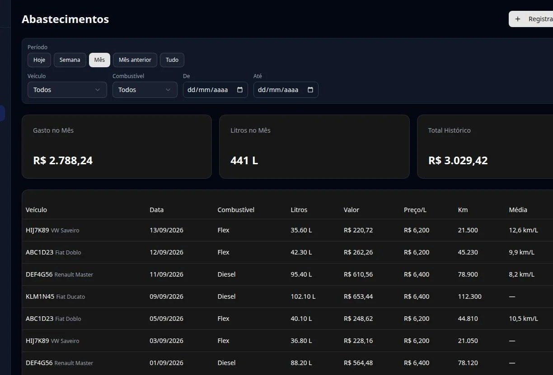This screenshot has width=553, height=375.
Task: Click the Km column header
Action: (463, 210)
